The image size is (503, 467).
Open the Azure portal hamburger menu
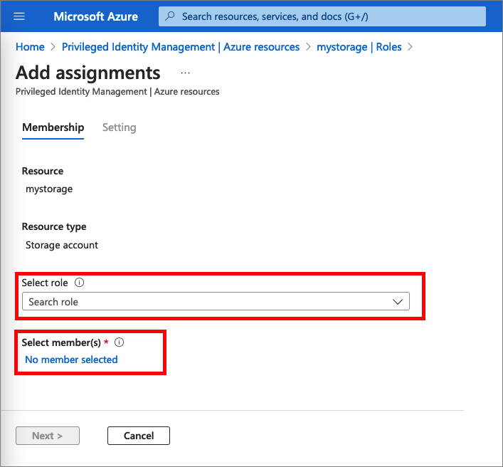point(19,16)
